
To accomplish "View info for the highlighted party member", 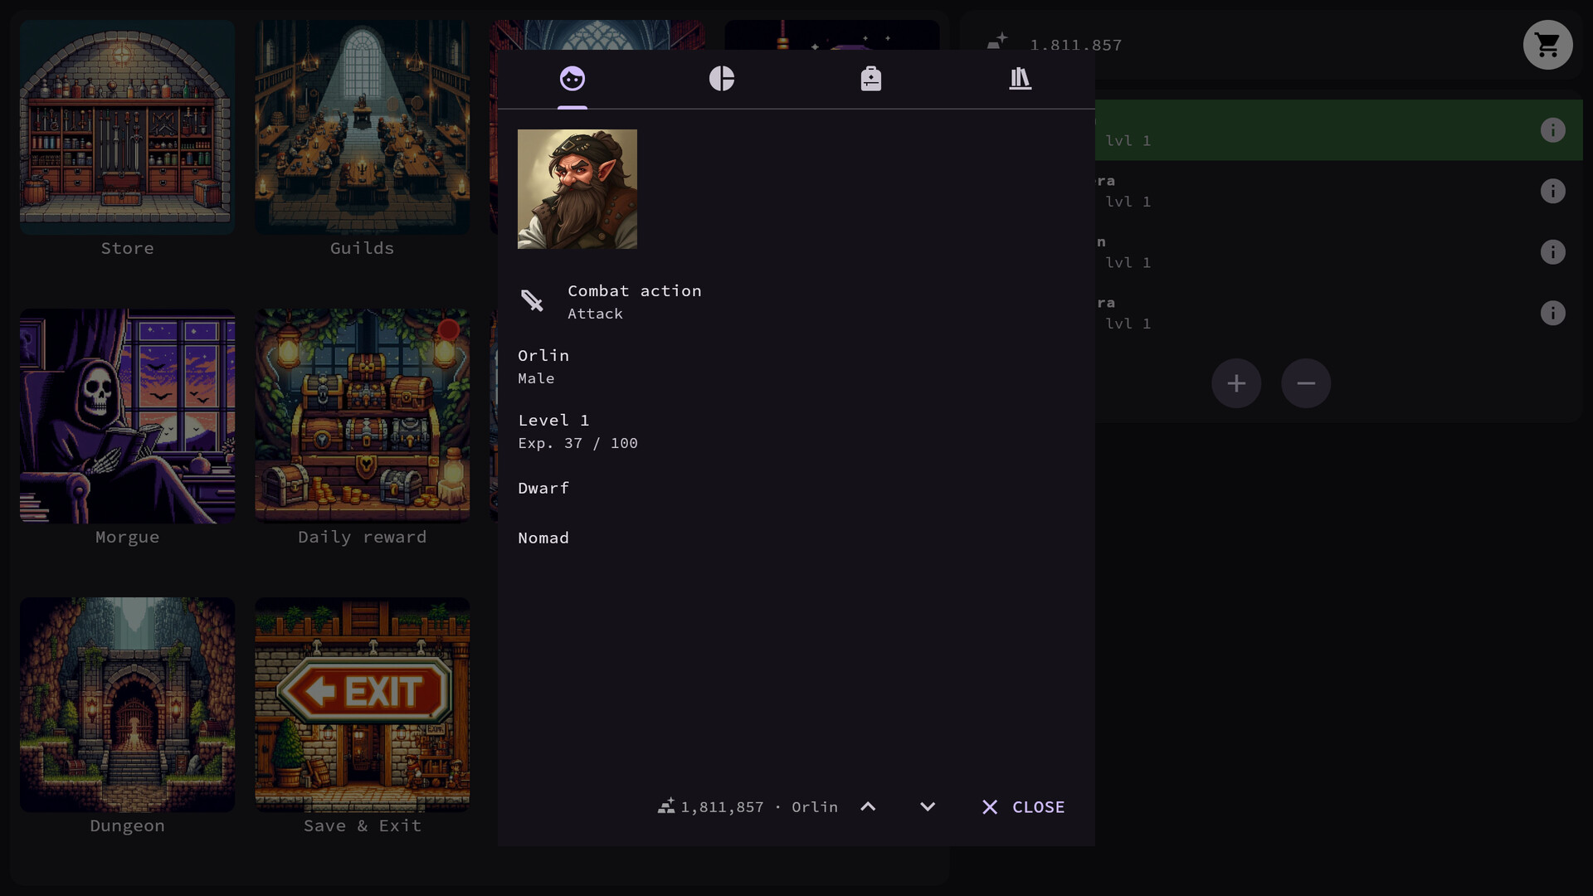I will [1552, 130].
